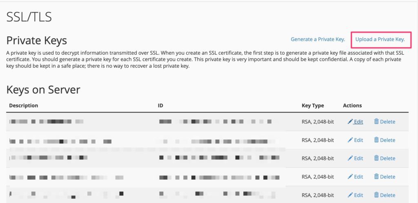Click pencil icon in fourth key row
This screenshot has width=418, height=203.
click(350, 177)
